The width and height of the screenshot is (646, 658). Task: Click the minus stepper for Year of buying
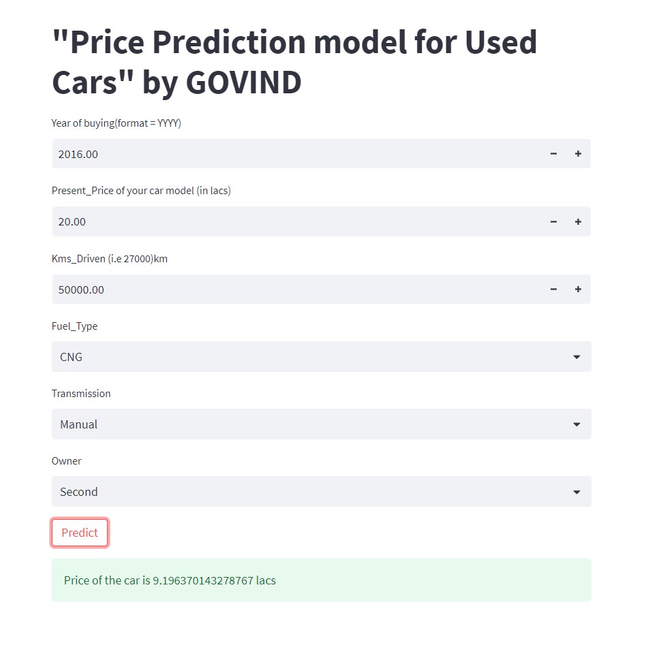(553, 153)
